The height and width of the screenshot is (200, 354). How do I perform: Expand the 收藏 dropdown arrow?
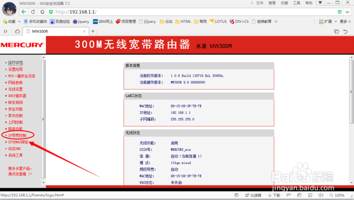(x=19, y=22)
